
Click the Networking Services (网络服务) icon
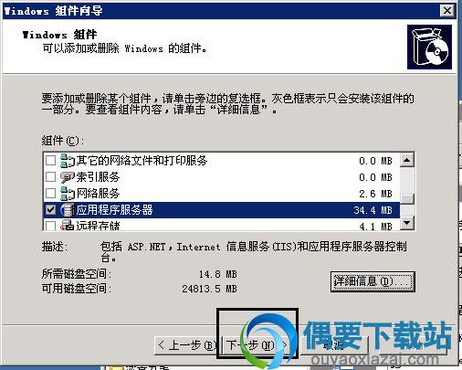point(68,194)
